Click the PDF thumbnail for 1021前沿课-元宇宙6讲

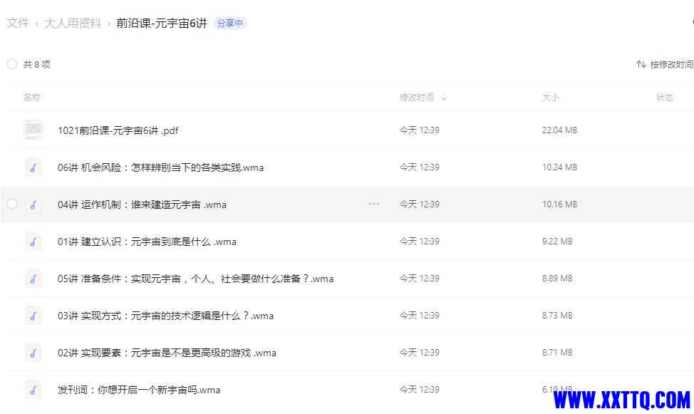[33, 130]
